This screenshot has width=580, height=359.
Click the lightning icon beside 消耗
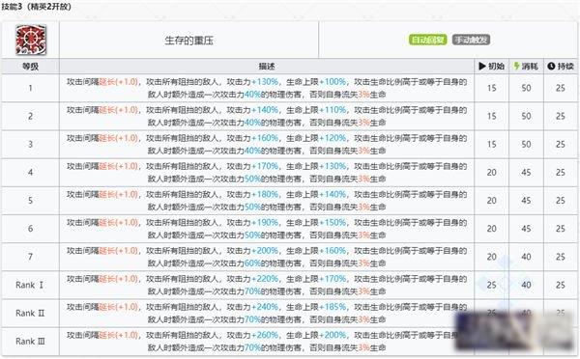[x=517, y=67]
